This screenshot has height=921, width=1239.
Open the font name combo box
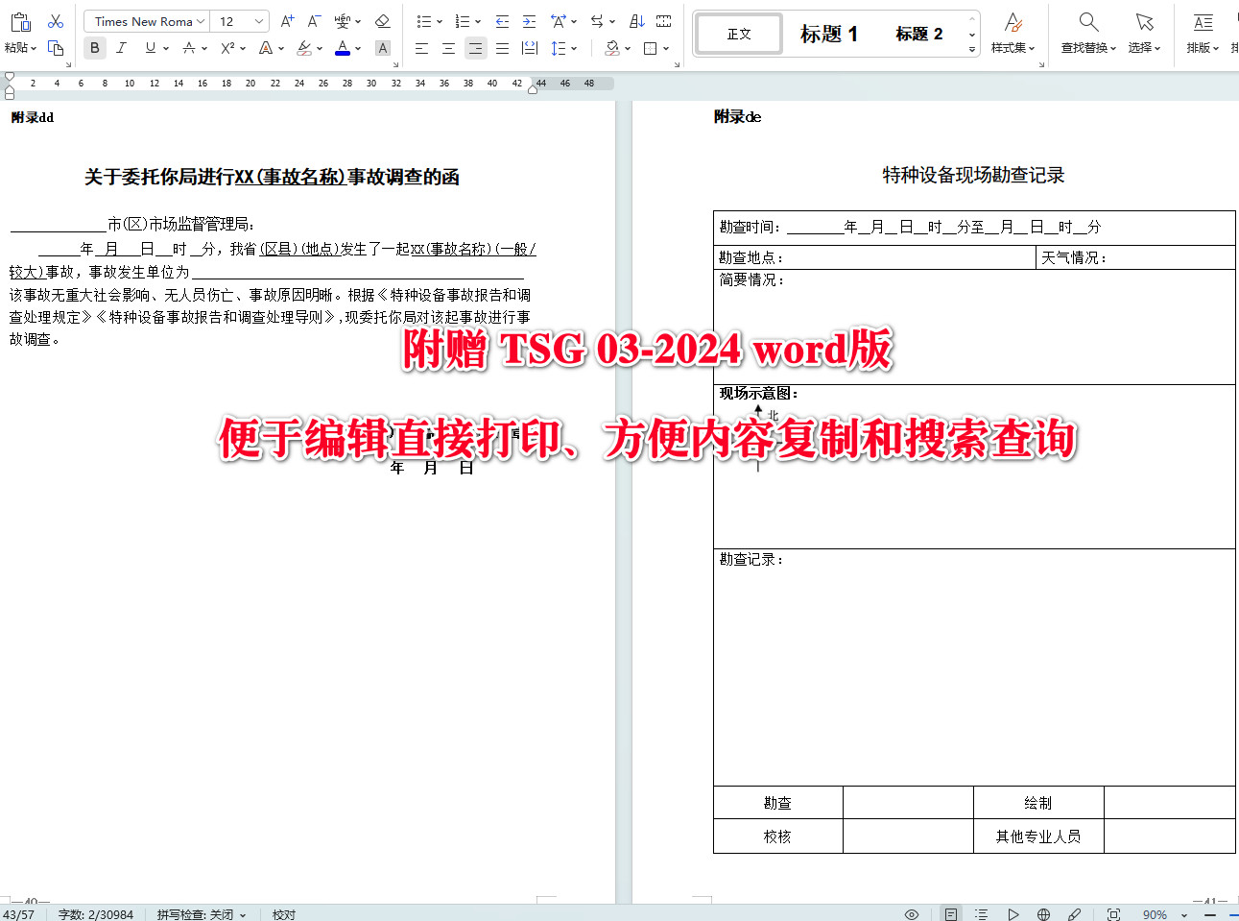(146, 21)
